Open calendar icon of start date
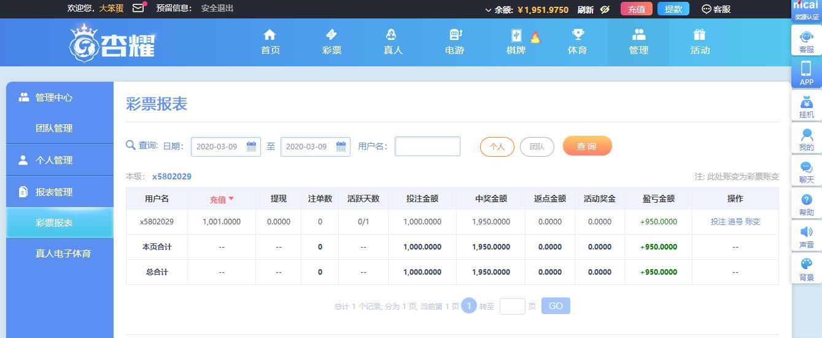The width and height of the screenshot is (822, 338). click(251, 146)
